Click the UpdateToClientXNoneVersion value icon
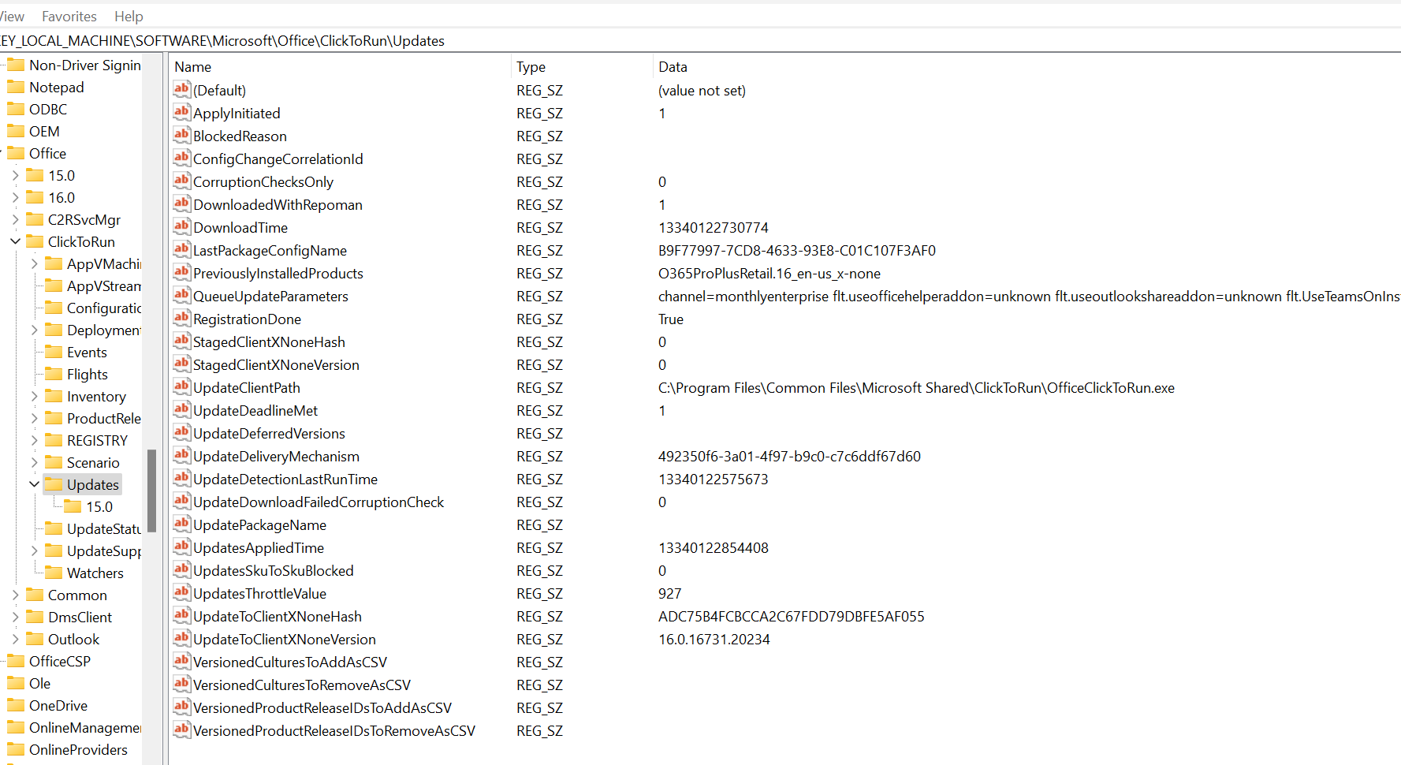 click(x=182, y=638)
